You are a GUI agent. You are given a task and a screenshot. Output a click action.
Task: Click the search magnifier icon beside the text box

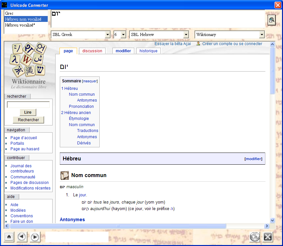(x=272, y=20)
